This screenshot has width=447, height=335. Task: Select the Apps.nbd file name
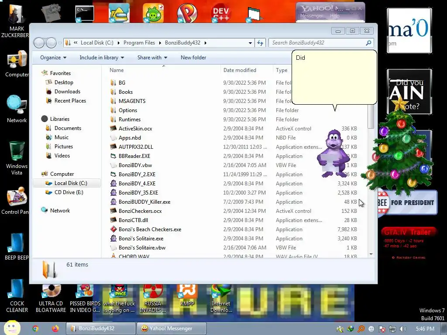click(x=130, y=137)
